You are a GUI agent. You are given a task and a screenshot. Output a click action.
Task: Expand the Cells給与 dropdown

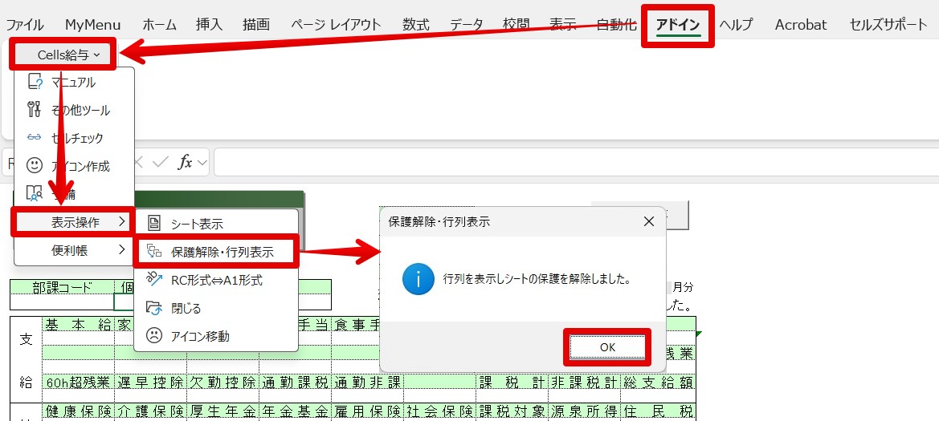click(x=64, y=55)
